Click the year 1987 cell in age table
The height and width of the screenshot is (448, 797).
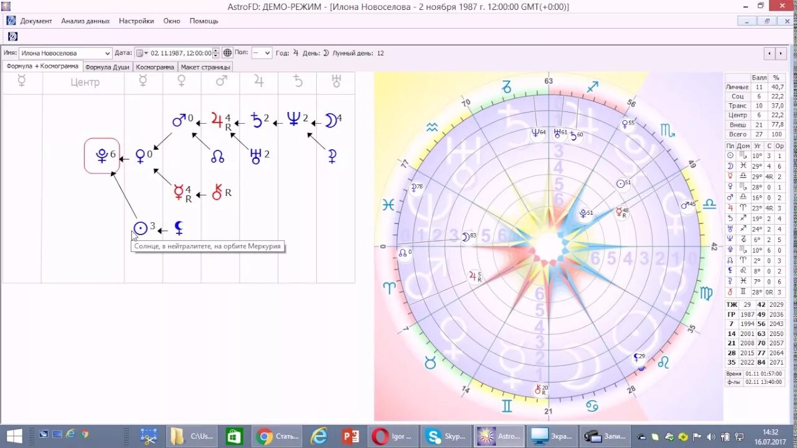[x=747, y=314]
